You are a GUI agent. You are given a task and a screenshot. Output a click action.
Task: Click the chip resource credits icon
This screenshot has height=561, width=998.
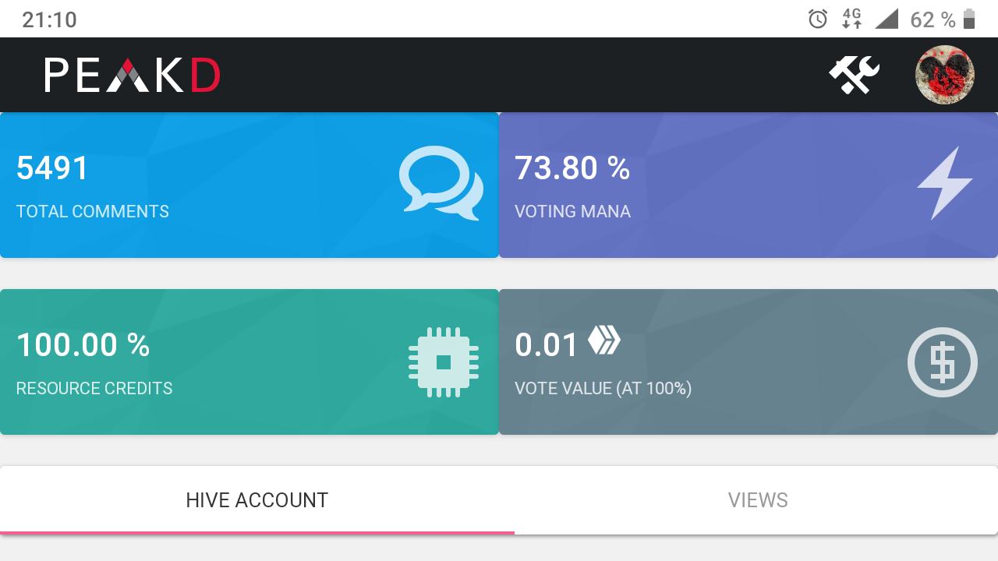444,362
